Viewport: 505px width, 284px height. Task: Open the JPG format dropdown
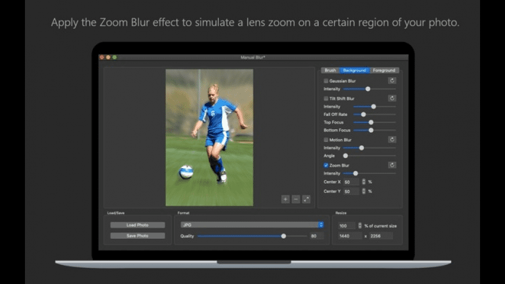[x=252, y=225]
